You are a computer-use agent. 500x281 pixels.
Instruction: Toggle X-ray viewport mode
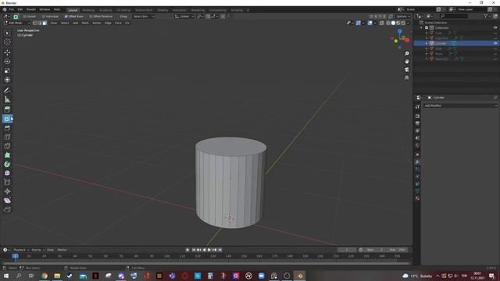click(x=382, y=23)
